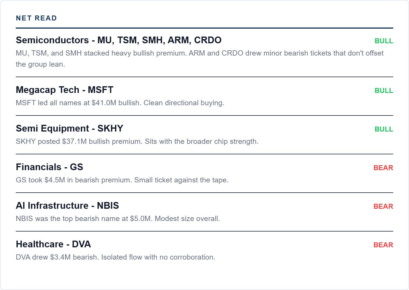The width and height of the screenshot is (409, 290).
Task: Click the BULL tag for Semiconductors
Action: [x=384, y=41]
